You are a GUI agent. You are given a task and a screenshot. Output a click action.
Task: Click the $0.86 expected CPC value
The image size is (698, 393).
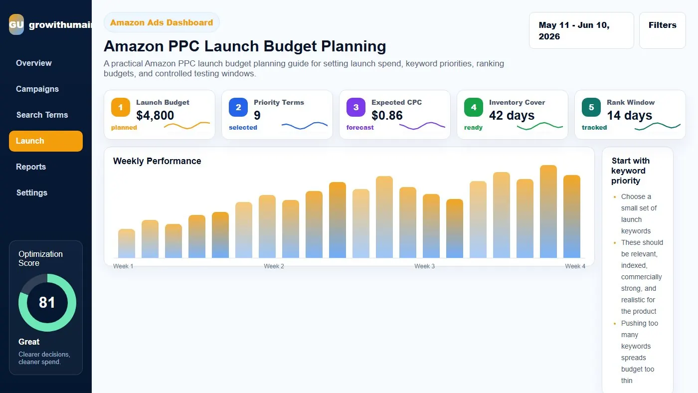[387, 115]
